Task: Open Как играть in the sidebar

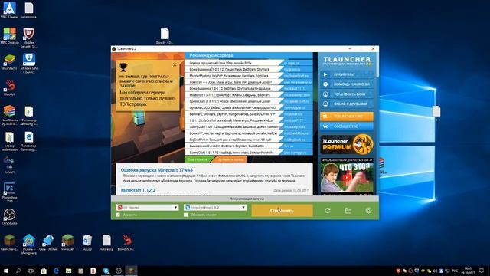Action: [x=346, y=74]
